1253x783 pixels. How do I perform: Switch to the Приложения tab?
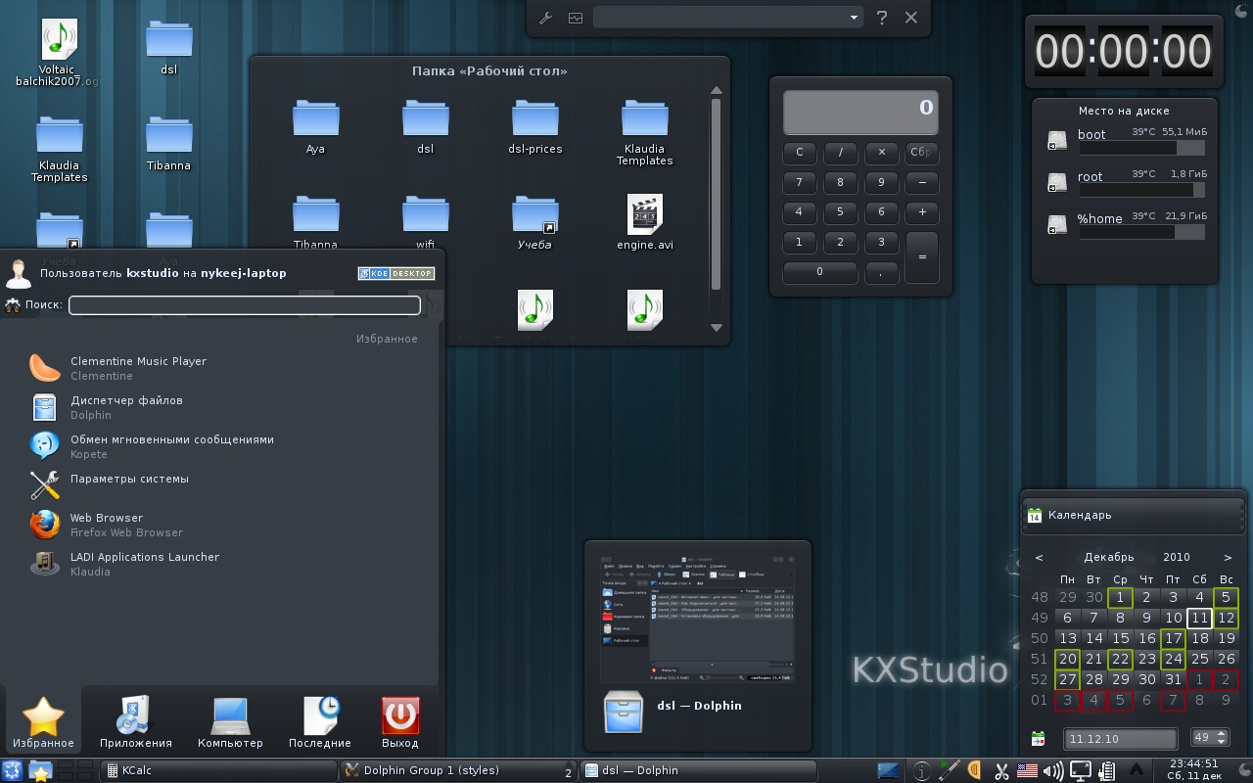click(x=135, y=722)
